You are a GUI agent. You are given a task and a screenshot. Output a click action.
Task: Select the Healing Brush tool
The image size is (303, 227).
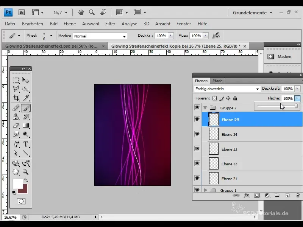point(16,108)
